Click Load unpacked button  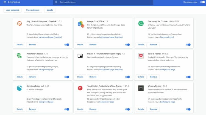pyautogui.click(x=12, y=10)
